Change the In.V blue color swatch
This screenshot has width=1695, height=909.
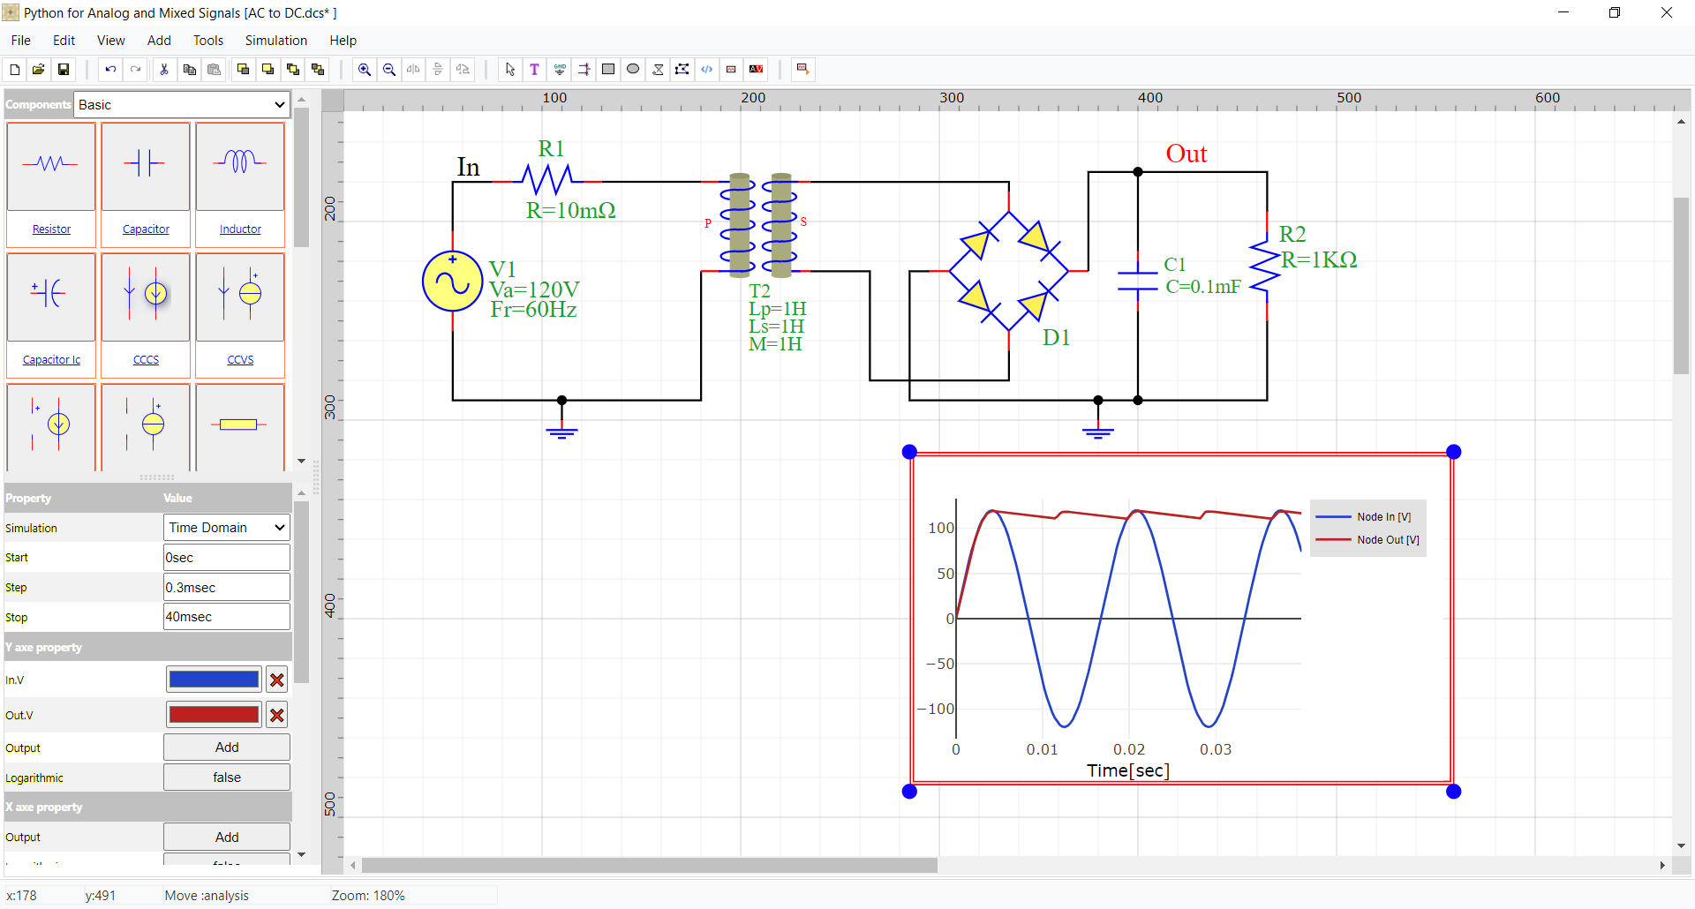pos(214,680)
